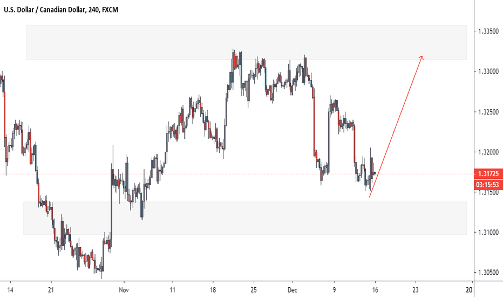Click the 25 date label on time axis

(x=254, y=290)
